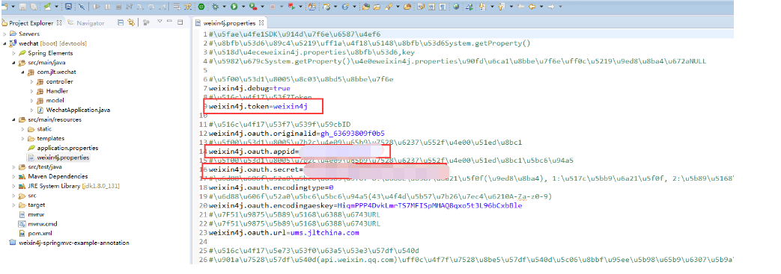
Task: Click the Step Over icon
Action: point(151,7)
